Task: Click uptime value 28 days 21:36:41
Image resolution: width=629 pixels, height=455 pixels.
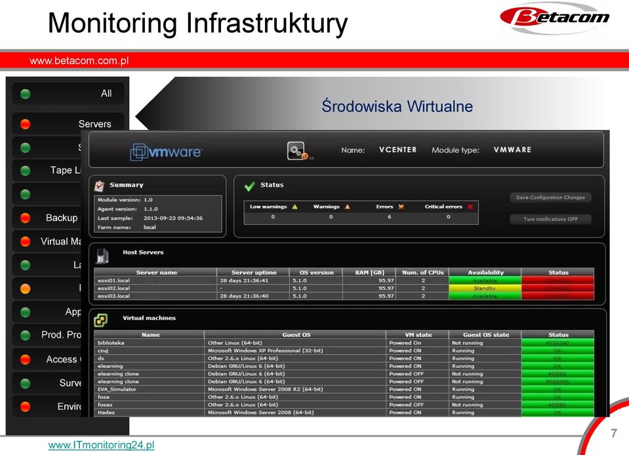Action: [x=244, y=281]
